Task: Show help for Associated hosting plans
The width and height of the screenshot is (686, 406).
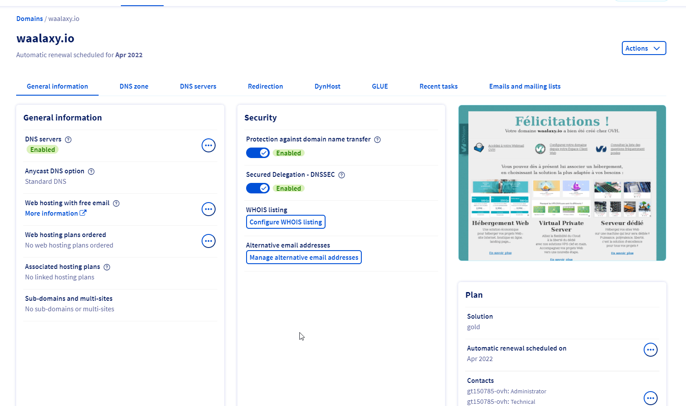Action: (107, 267)
